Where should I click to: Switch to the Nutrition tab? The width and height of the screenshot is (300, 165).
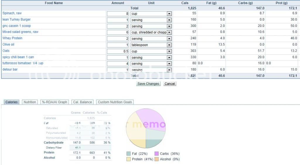coord(30,102)
